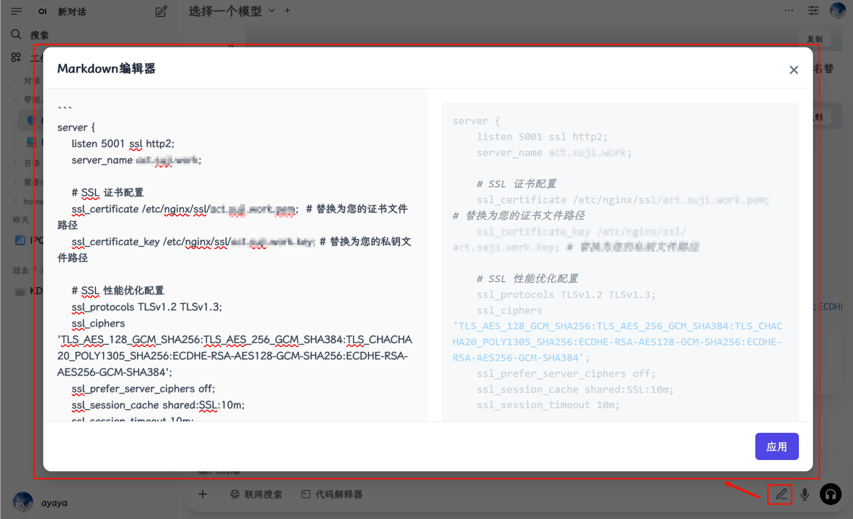Add another model with plus icon

point(287,10)
